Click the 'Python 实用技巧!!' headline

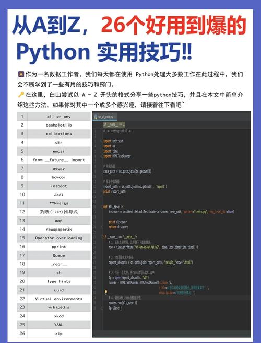point(104,52)
